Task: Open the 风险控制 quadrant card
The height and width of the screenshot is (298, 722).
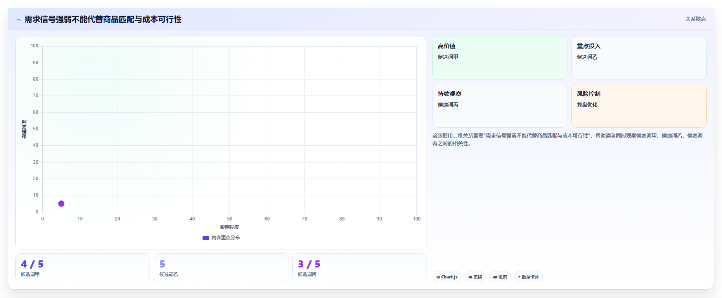Action: 639,106
